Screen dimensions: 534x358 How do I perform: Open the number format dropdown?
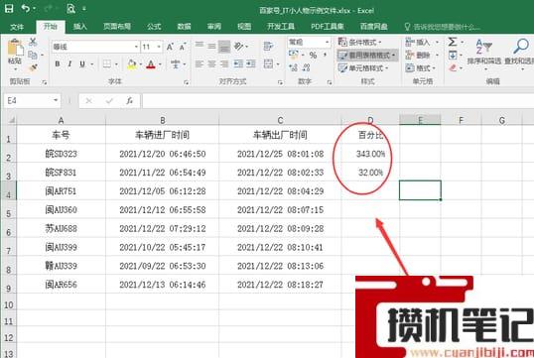coord(328,43)
